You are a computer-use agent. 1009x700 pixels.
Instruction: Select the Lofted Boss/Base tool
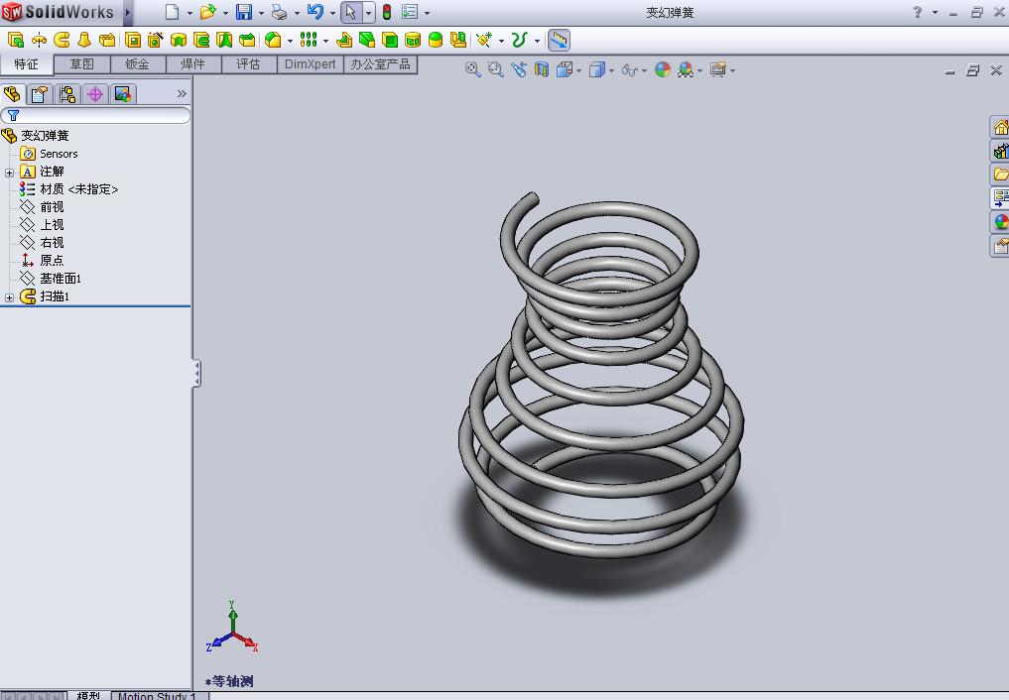pyautogui.click(x=84, y=40)
